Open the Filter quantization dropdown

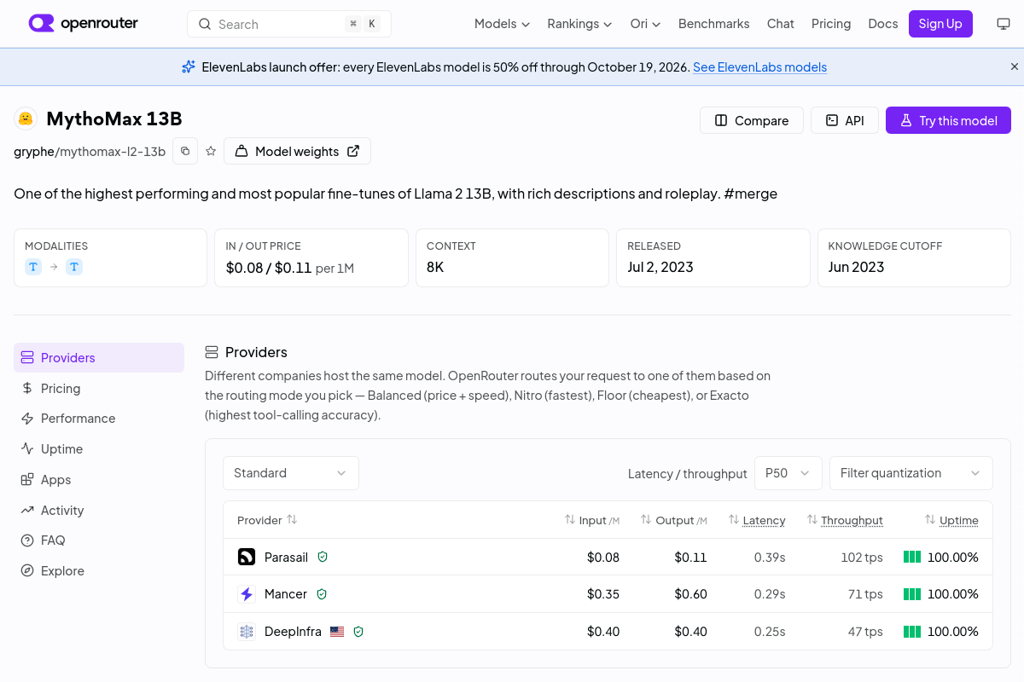[x=911, y=473]
